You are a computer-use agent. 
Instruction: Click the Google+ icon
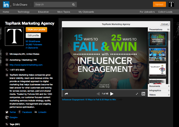click(x=7, y=117)
